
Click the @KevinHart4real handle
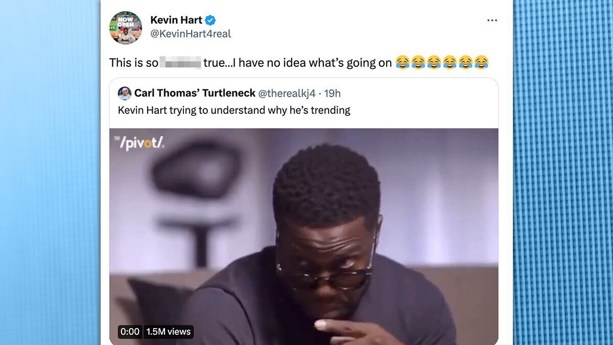[191, 34]
